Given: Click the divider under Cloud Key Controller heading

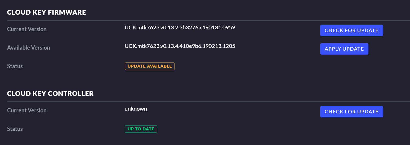Looking at the screenshot, I should (200, 102).
